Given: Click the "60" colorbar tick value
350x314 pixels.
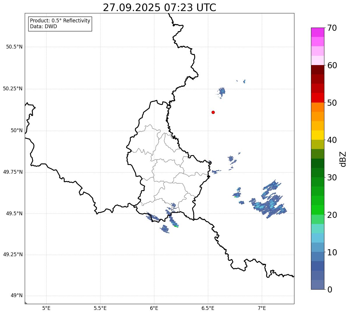Looking at the screenshot, I should click(x=332, y=65).
